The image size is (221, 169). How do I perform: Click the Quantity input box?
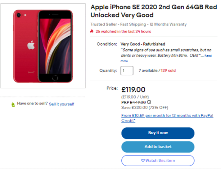click(127, 71)
